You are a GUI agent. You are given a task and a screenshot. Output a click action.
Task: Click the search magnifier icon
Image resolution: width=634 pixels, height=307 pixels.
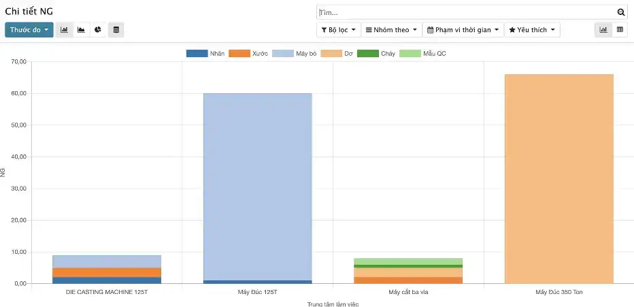[620, 12]
